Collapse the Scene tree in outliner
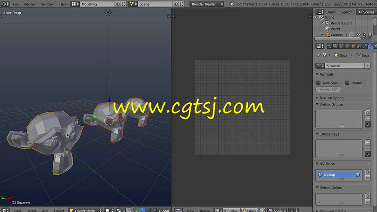Screen dimensions: 377x212 pyautogui.click(x=316, y=17)
